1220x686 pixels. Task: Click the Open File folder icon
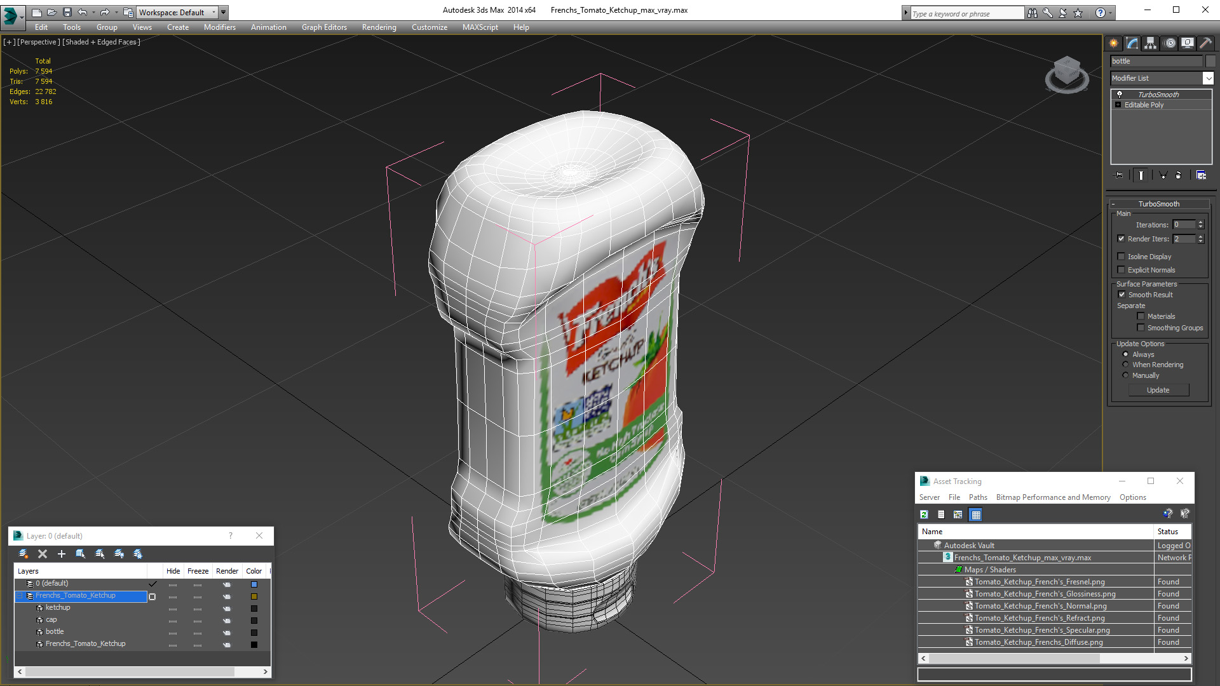[x=51, y=12]
